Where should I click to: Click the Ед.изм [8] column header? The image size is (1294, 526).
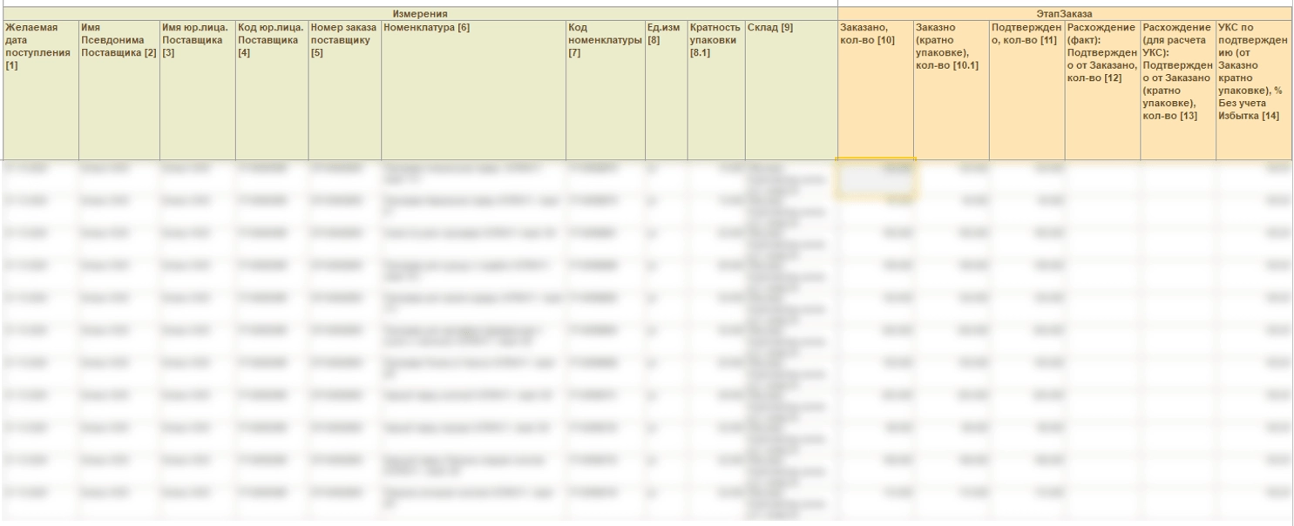coord(666,34)
